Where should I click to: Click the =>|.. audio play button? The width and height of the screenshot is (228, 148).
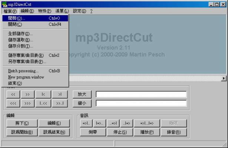[x=86, y=123]
